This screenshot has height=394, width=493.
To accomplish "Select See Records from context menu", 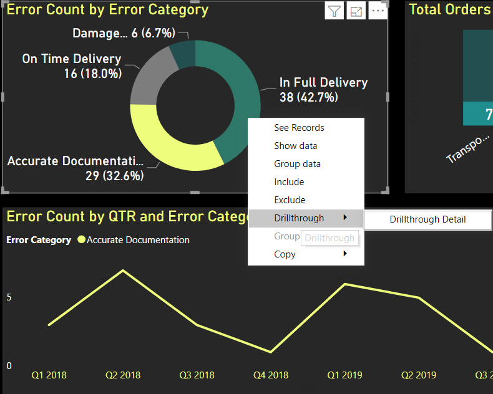I will point(299,128).
